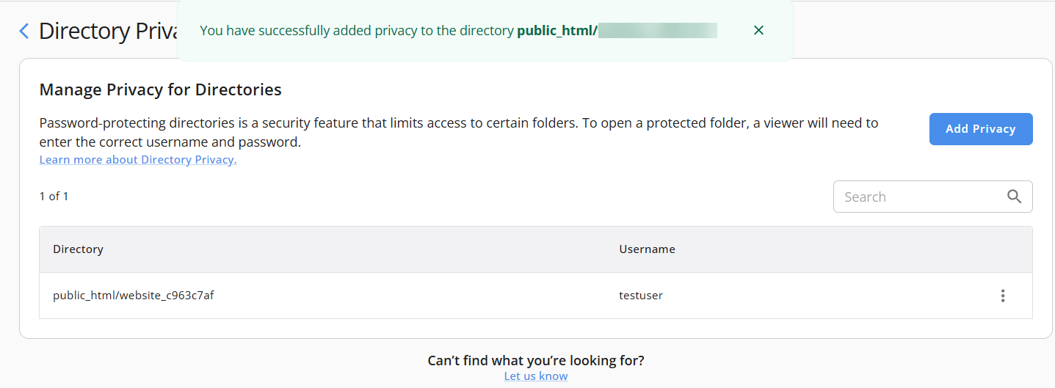Click the Directory Privacy page title
This screenshot has width=1055, height=388.
click(109, 31)
